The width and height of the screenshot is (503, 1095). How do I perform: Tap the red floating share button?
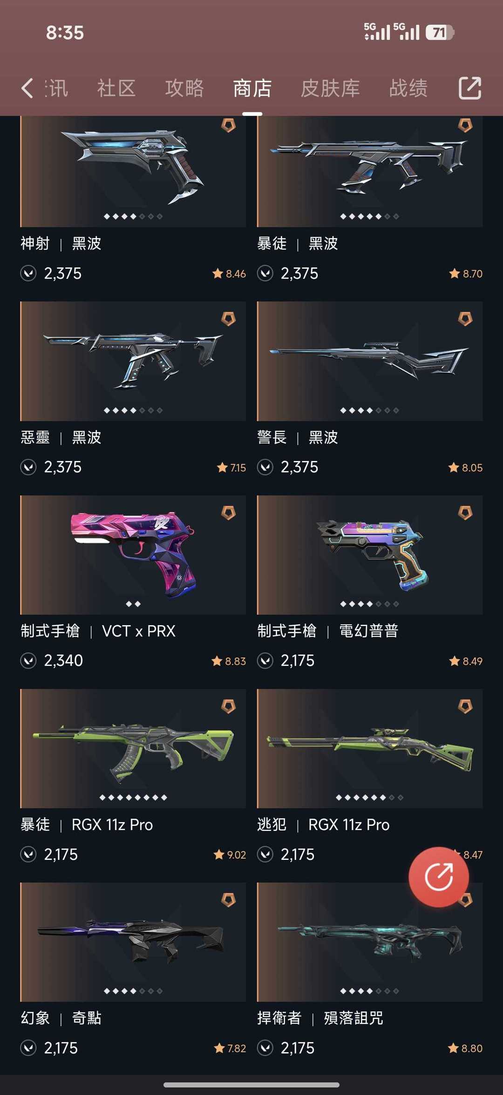[439, 877]
